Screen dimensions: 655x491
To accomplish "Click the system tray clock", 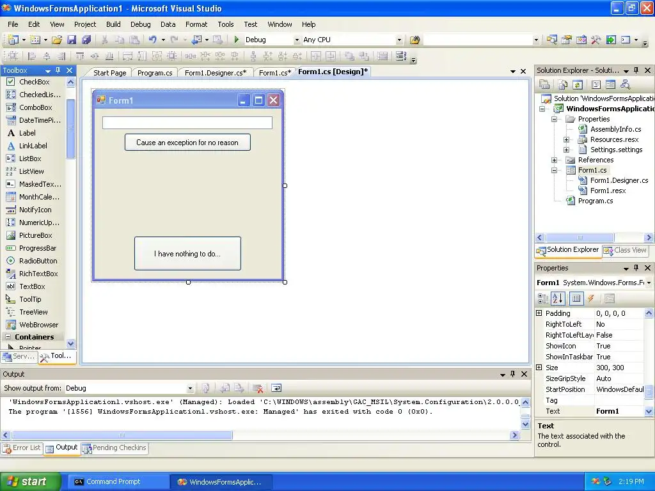I will tap(631, 482).
